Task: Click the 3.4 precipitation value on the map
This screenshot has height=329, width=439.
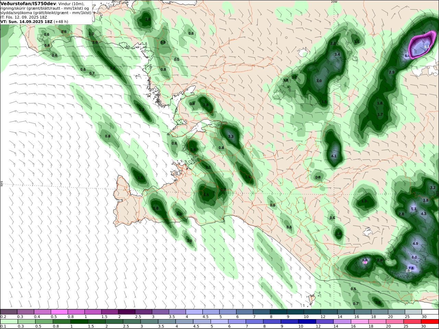Action: [337, 55]
